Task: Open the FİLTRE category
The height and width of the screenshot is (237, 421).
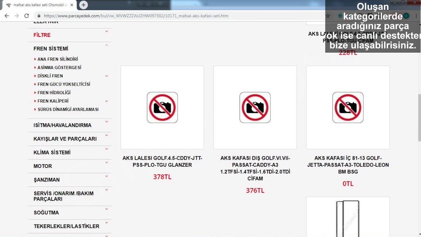Action: [42, 35]
